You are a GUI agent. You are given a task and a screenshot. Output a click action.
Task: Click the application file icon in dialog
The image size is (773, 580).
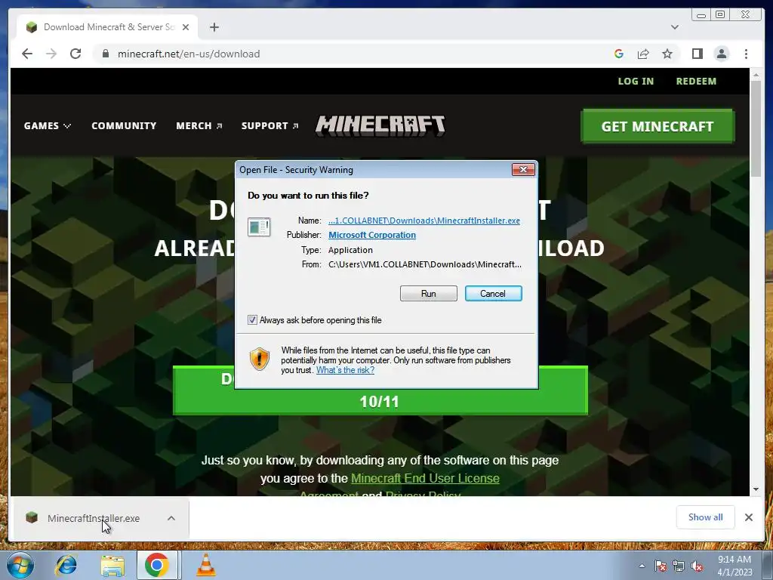click(259, 227)
